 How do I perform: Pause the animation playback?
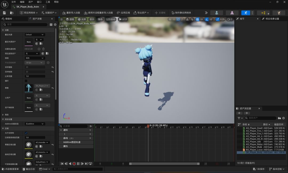78,164
